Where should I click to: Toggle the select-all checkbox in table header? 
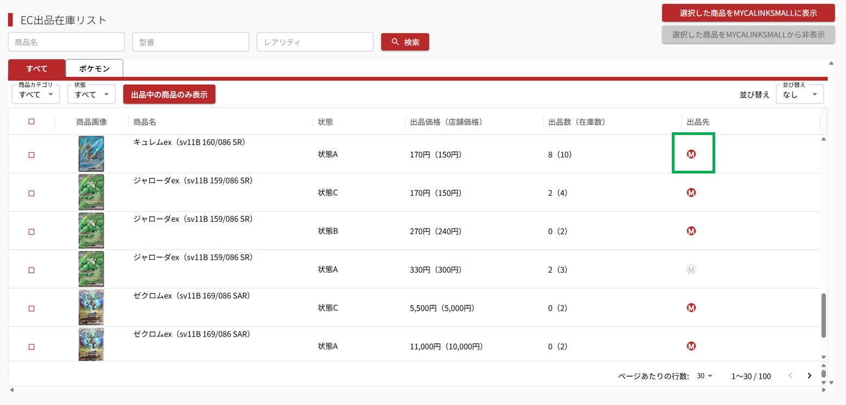pyautogui.click(x=31, y=121)
